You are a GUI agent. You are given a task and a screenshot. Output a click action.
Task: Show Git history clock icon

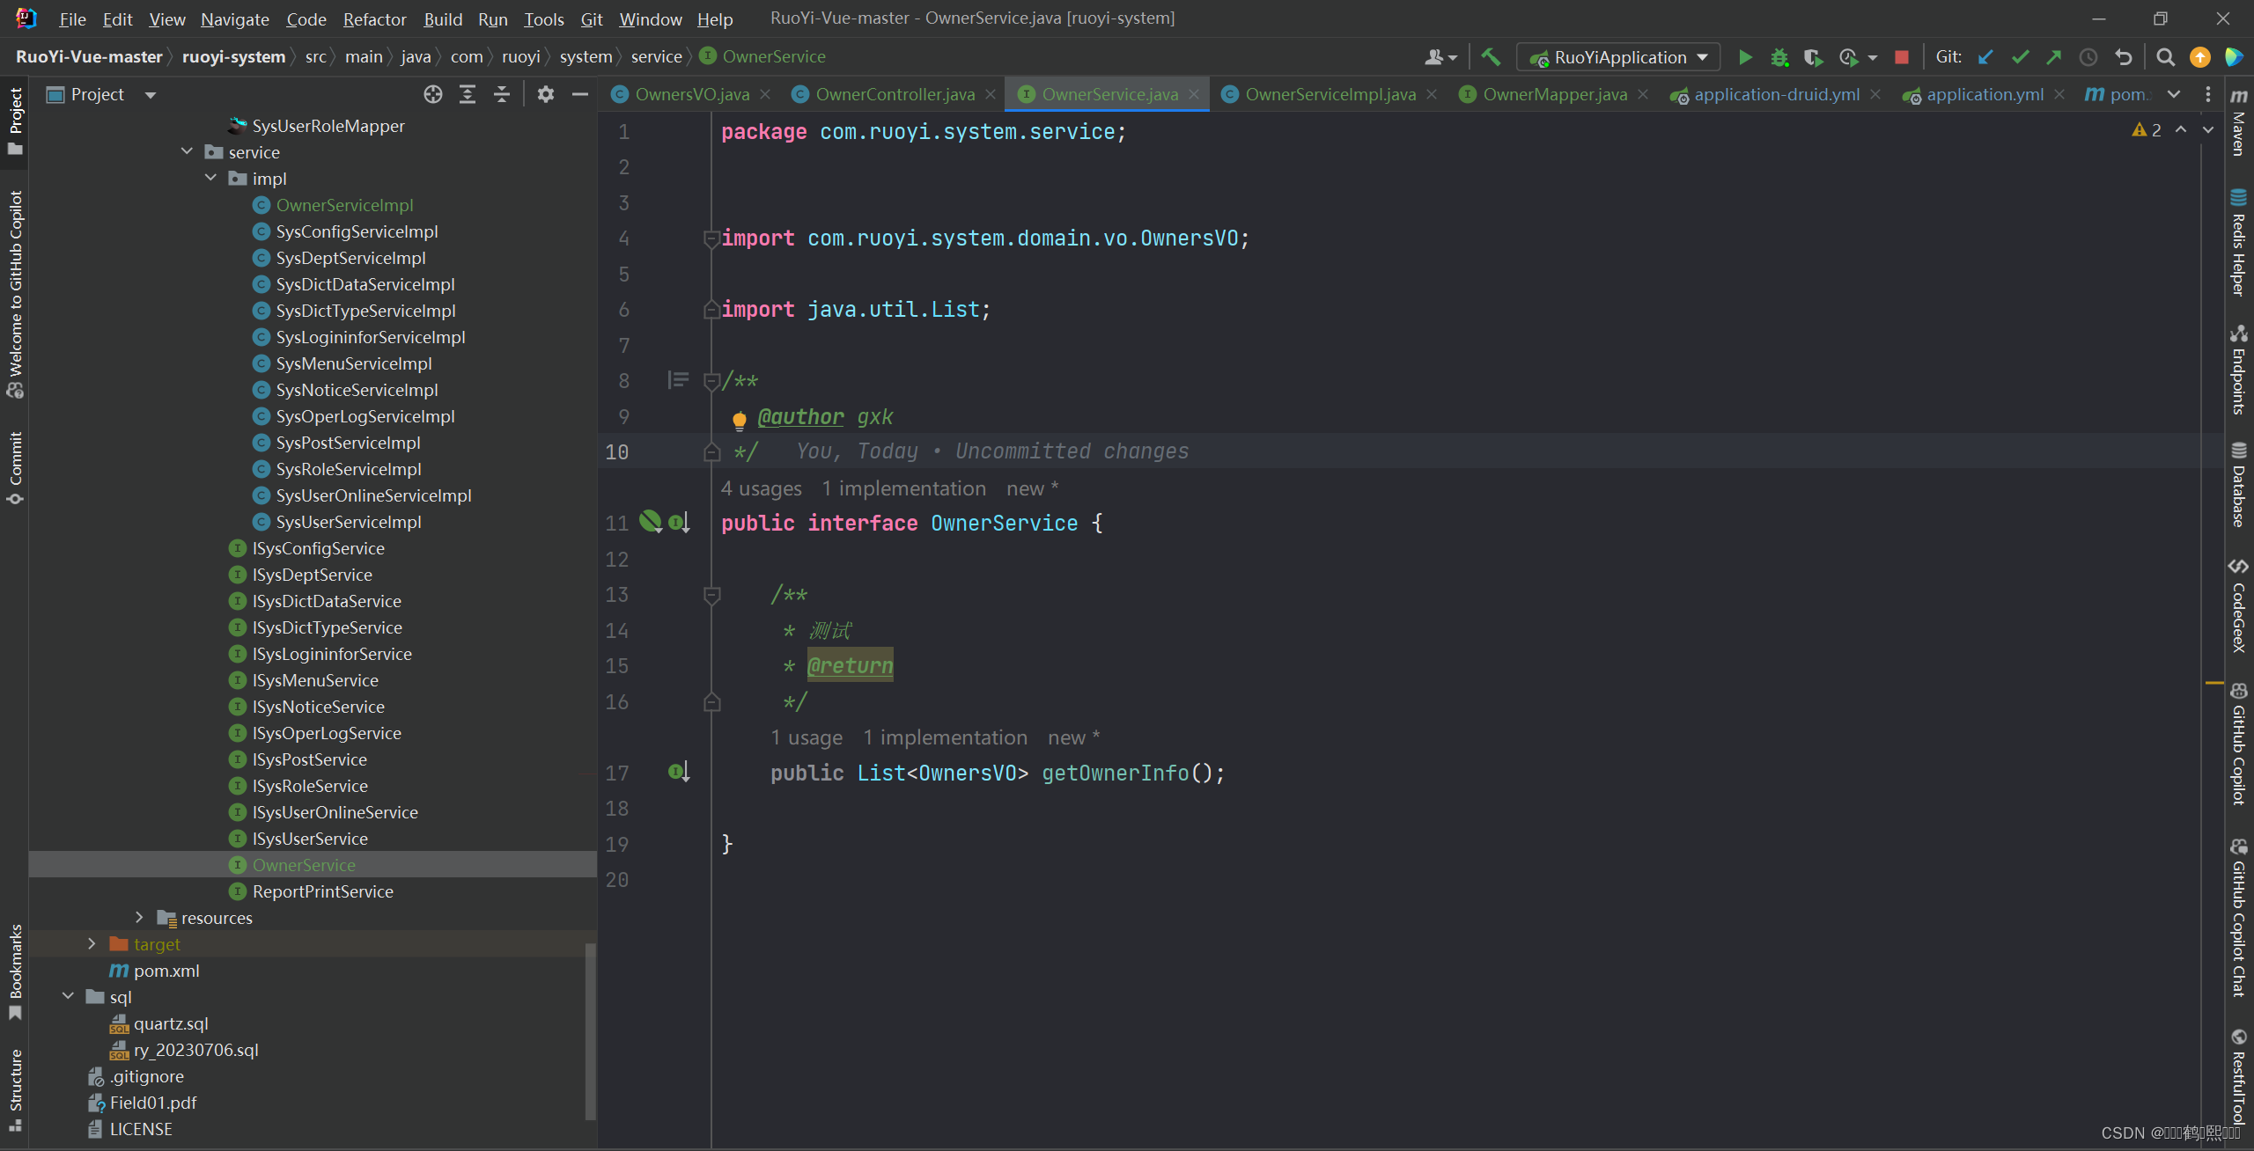coord(2088,57)
